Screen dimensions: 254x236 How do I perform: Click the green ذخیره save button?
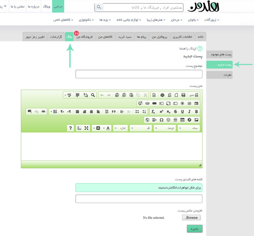194,228
